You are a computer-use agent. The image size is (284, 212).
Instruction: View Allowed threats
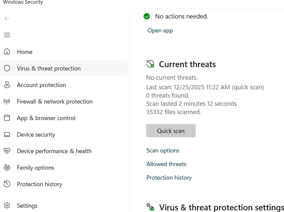pyautogui.click(x=166, y=164)
